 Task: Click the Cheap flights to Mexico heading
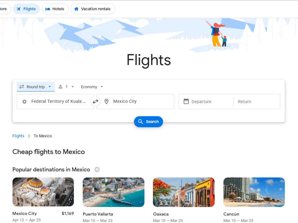click(49, 152)
